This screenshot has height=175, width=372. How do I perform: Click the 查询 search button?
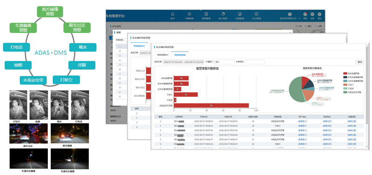(x=359, y=62)
